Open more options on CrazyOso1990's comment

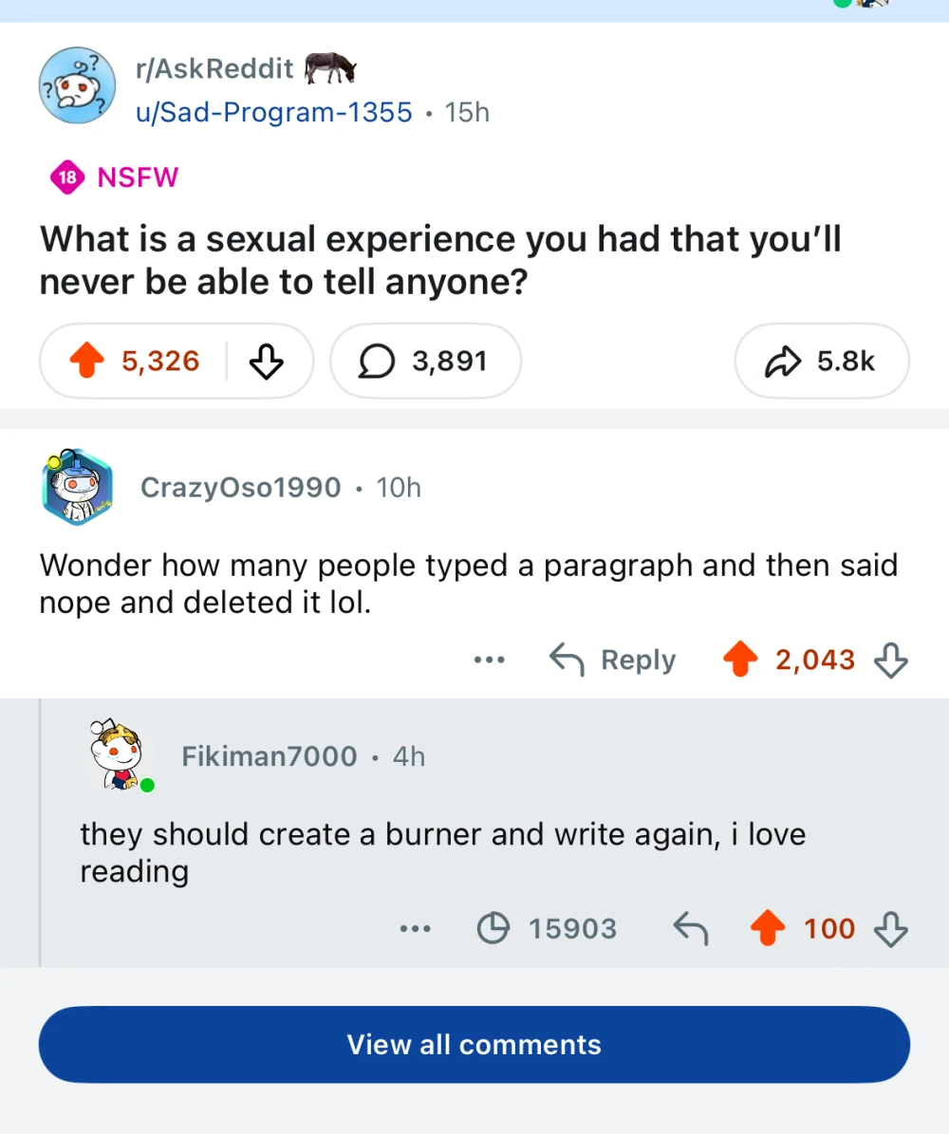[490, 660]
